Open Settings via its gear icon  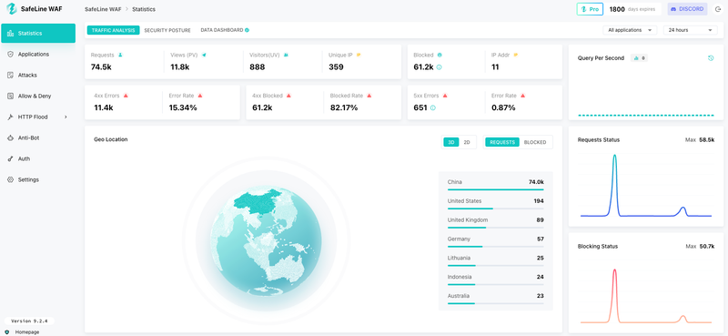[x=10, y=179]
